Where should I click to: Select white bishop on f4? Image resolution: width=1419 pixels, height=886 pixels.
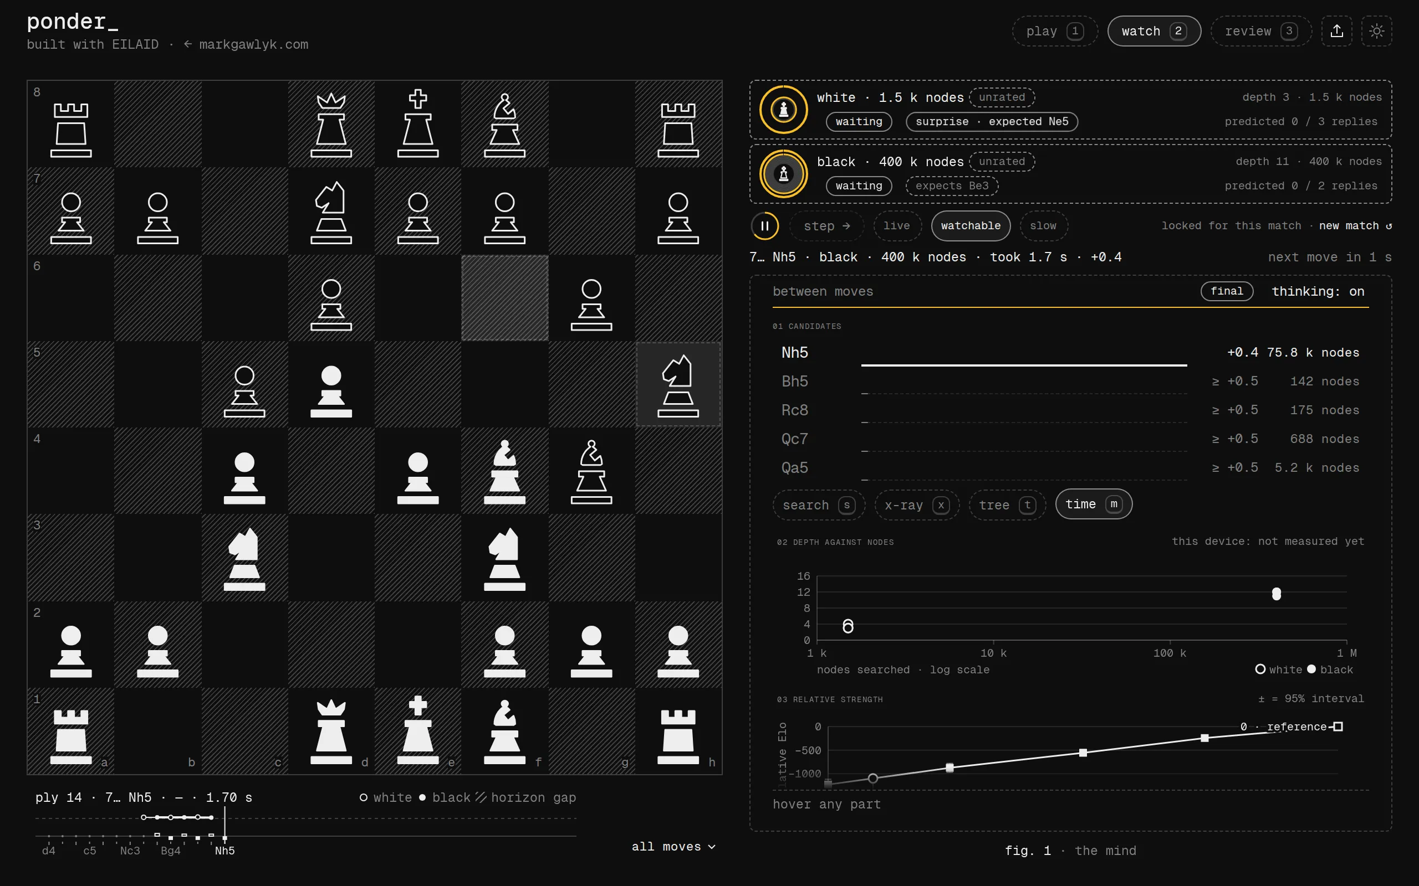coord(505,471)
